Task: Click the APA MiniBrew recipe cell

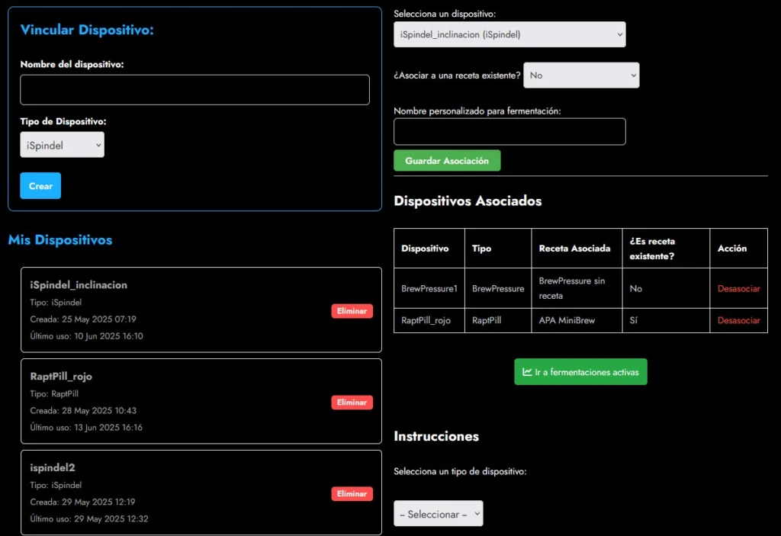Action: click(566, 321)
